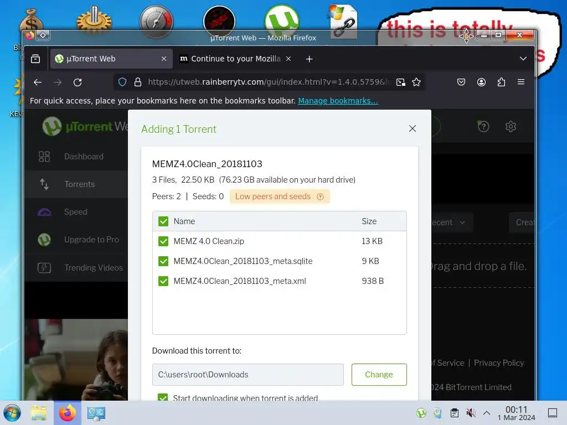Click the site security padlock icon
Viewport: 567px width, 425px height.
point(138,82)
